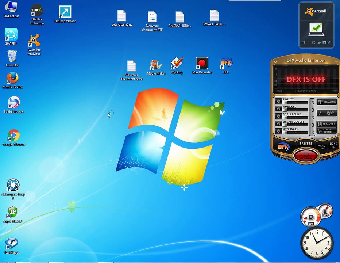Open the DFX Presets menu

point(306,144)
